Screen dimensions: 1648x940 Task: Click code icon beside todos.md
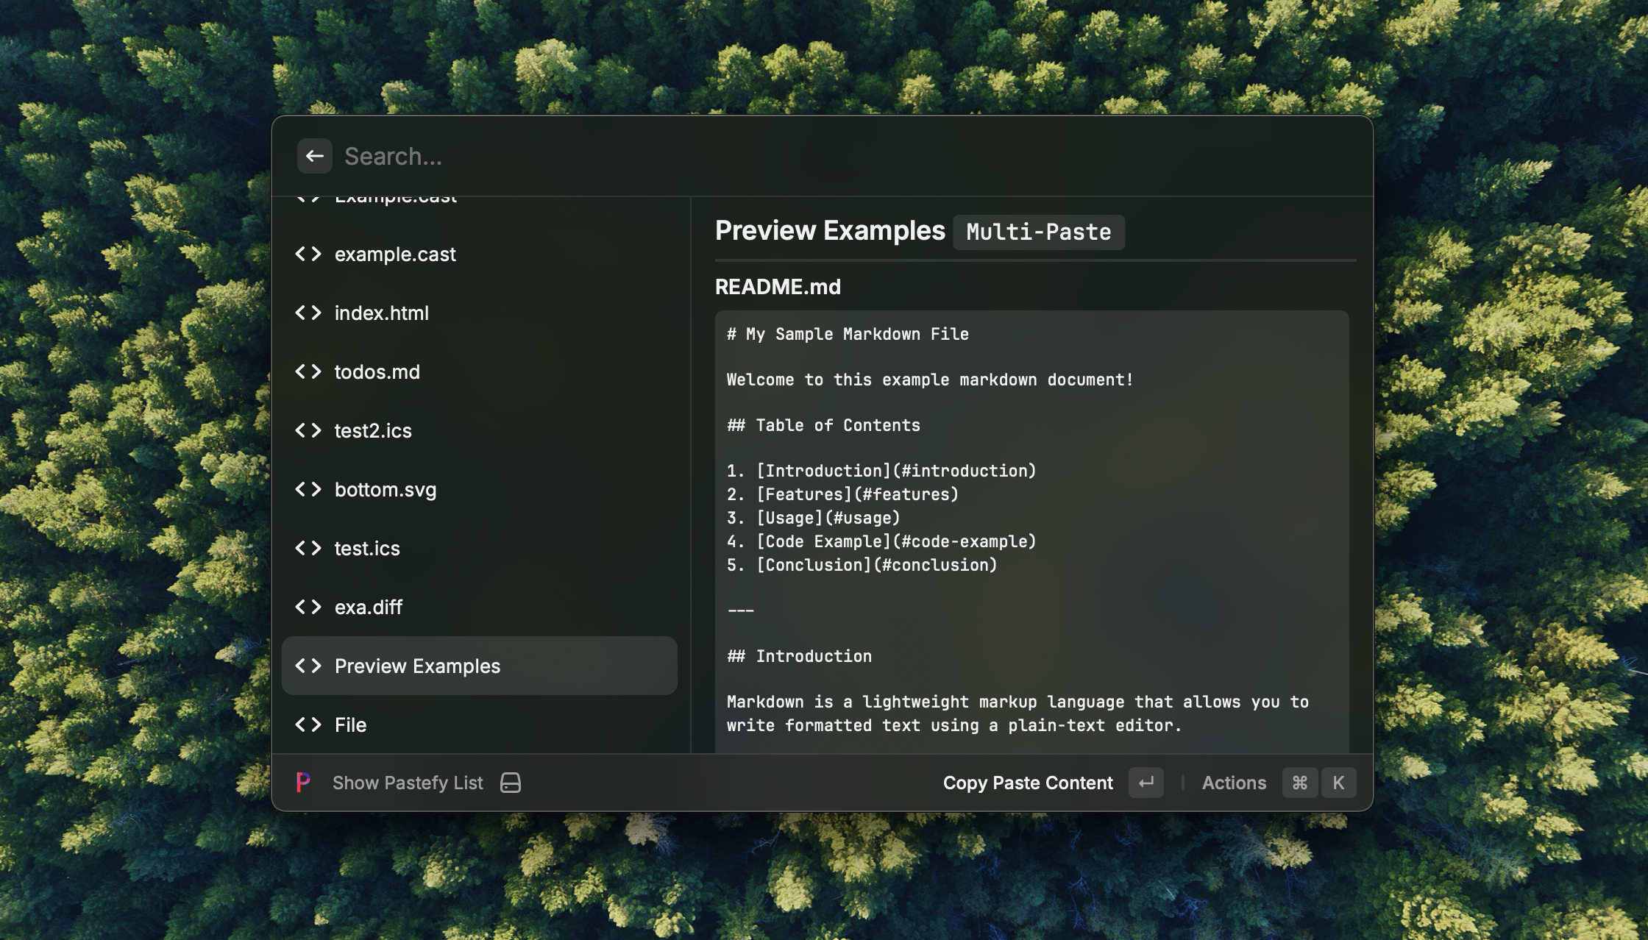[x=308, y=372]
